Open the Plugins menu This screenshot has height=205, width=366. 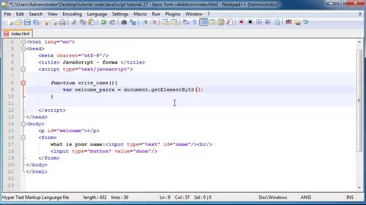click(x=173, y=14)
